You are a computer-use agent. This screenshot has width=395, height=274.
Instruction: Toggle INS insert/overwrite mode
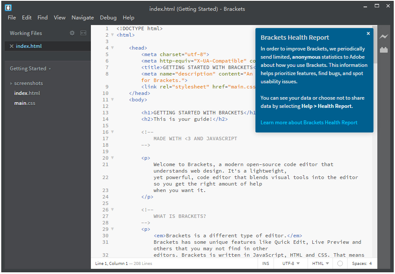click(266, 263)
